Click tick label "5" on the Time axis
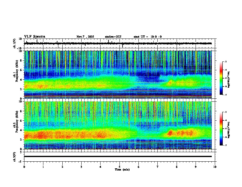This screenshot has width=242, height=187. click(x=119, y=167)
